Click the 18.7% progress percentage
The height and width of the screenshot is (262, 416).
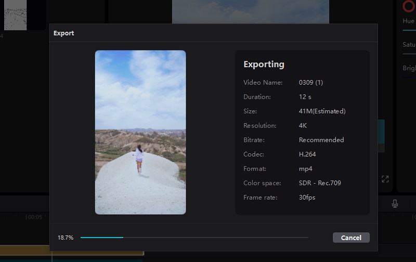tap(66, 238)
